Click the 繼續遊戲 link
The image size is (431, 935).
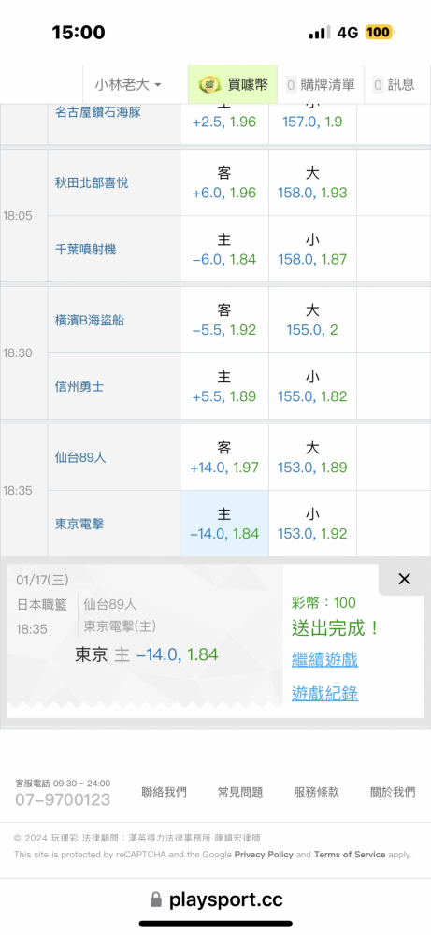tap(325, 659)
